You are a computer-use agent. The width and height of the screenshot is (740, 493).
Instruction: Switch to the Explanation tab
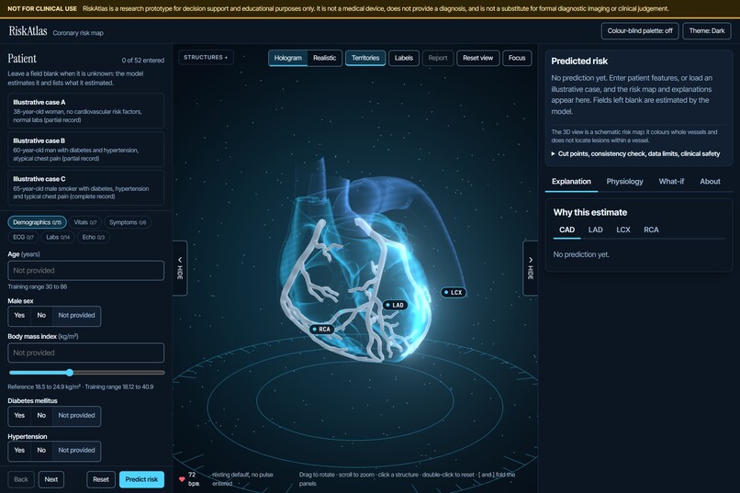coord(571,182)
